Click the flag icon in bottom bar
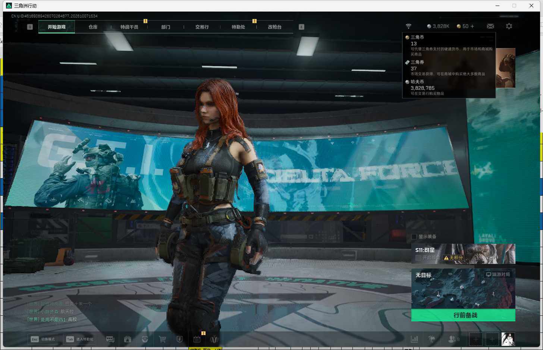Viewport: 543px width, 350px height. pyautogui.click(x=432, y=339)
